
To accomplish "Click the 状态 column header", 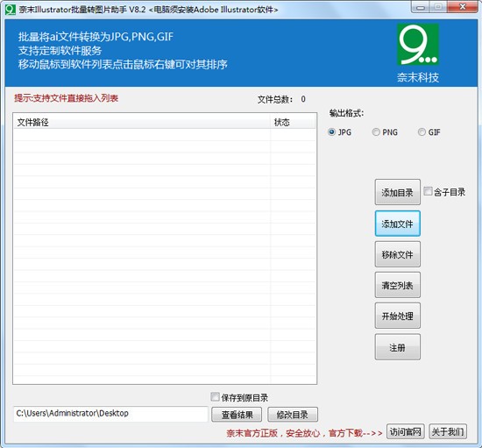I will click(293, 122).
